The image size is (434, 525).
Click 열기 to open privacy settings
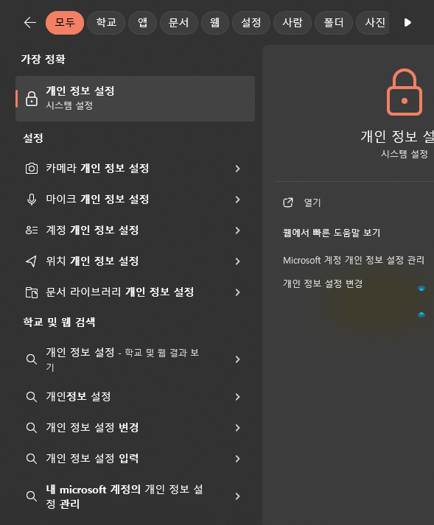click(x=312, y=202)
